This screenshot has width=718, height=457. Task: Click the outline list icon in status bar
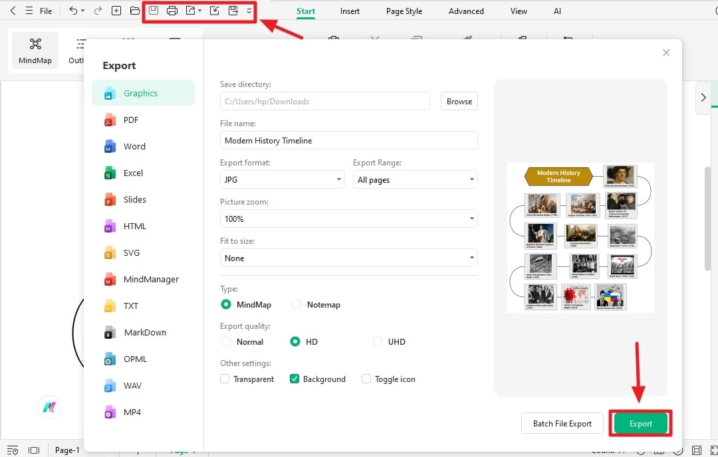(13, 450)
